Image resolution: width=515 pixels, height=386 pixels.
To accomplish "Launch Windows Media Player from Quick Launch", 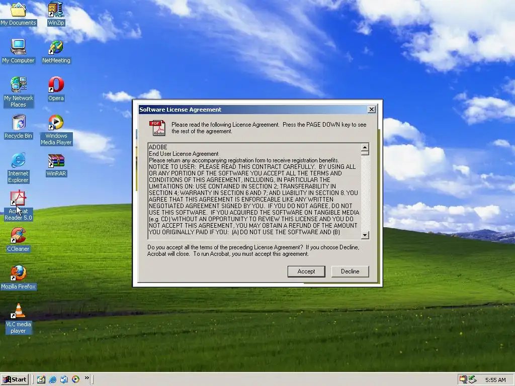I will (75, 379).
